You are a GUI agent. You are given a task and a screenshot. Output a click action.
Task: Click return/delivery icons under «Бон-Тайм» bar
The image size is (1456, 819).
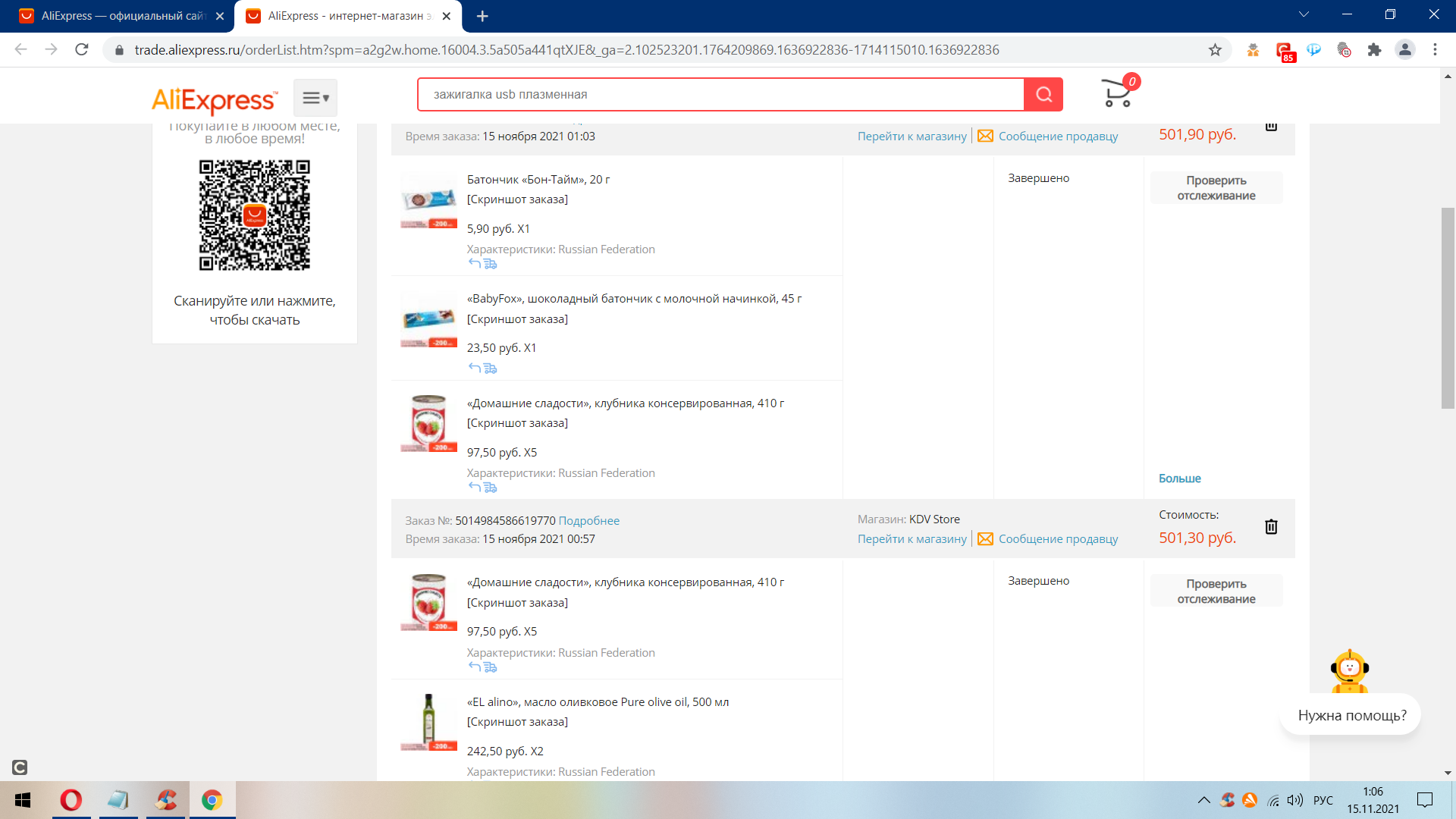(482, 264)
